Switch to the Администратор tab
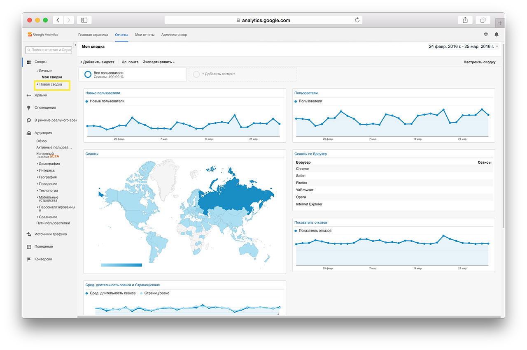 (x=174, y=35)
